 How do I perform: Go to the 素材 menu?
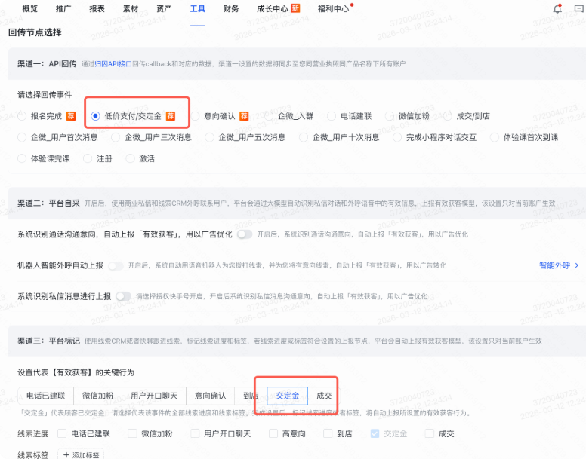coord(131,8)
